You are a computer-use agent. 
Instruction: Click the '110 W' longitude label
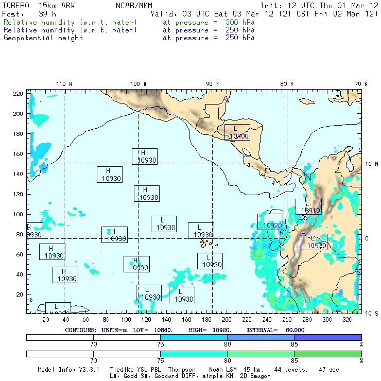[64, 84]
